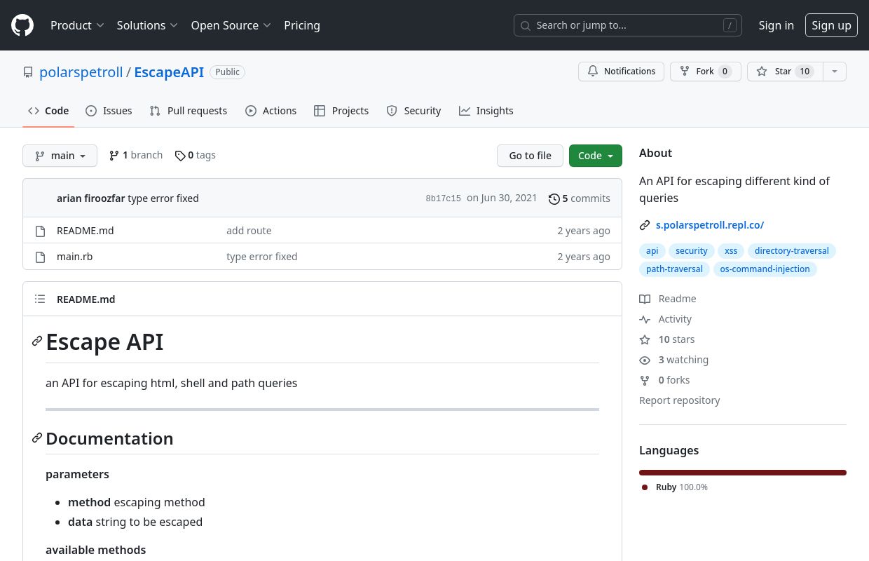This screenshot has width=869, height=561.
Task: Open the main branch selector dropdown
Action: (x=60, y=156)
